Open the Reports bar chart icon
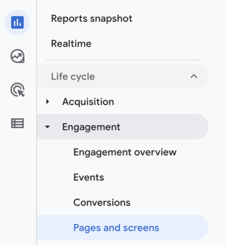This screenshot has height=245, width=226. [x=17, y=22]
